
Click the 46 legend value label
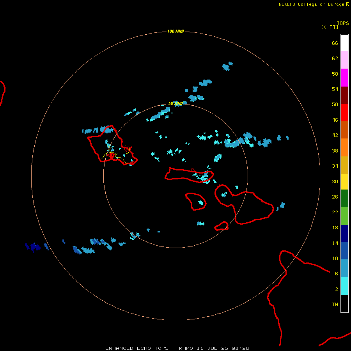click(x=335, y=120)
